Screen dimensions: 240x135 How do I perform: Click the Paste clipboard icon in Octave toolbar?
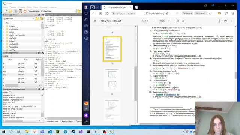click(20, 11)
